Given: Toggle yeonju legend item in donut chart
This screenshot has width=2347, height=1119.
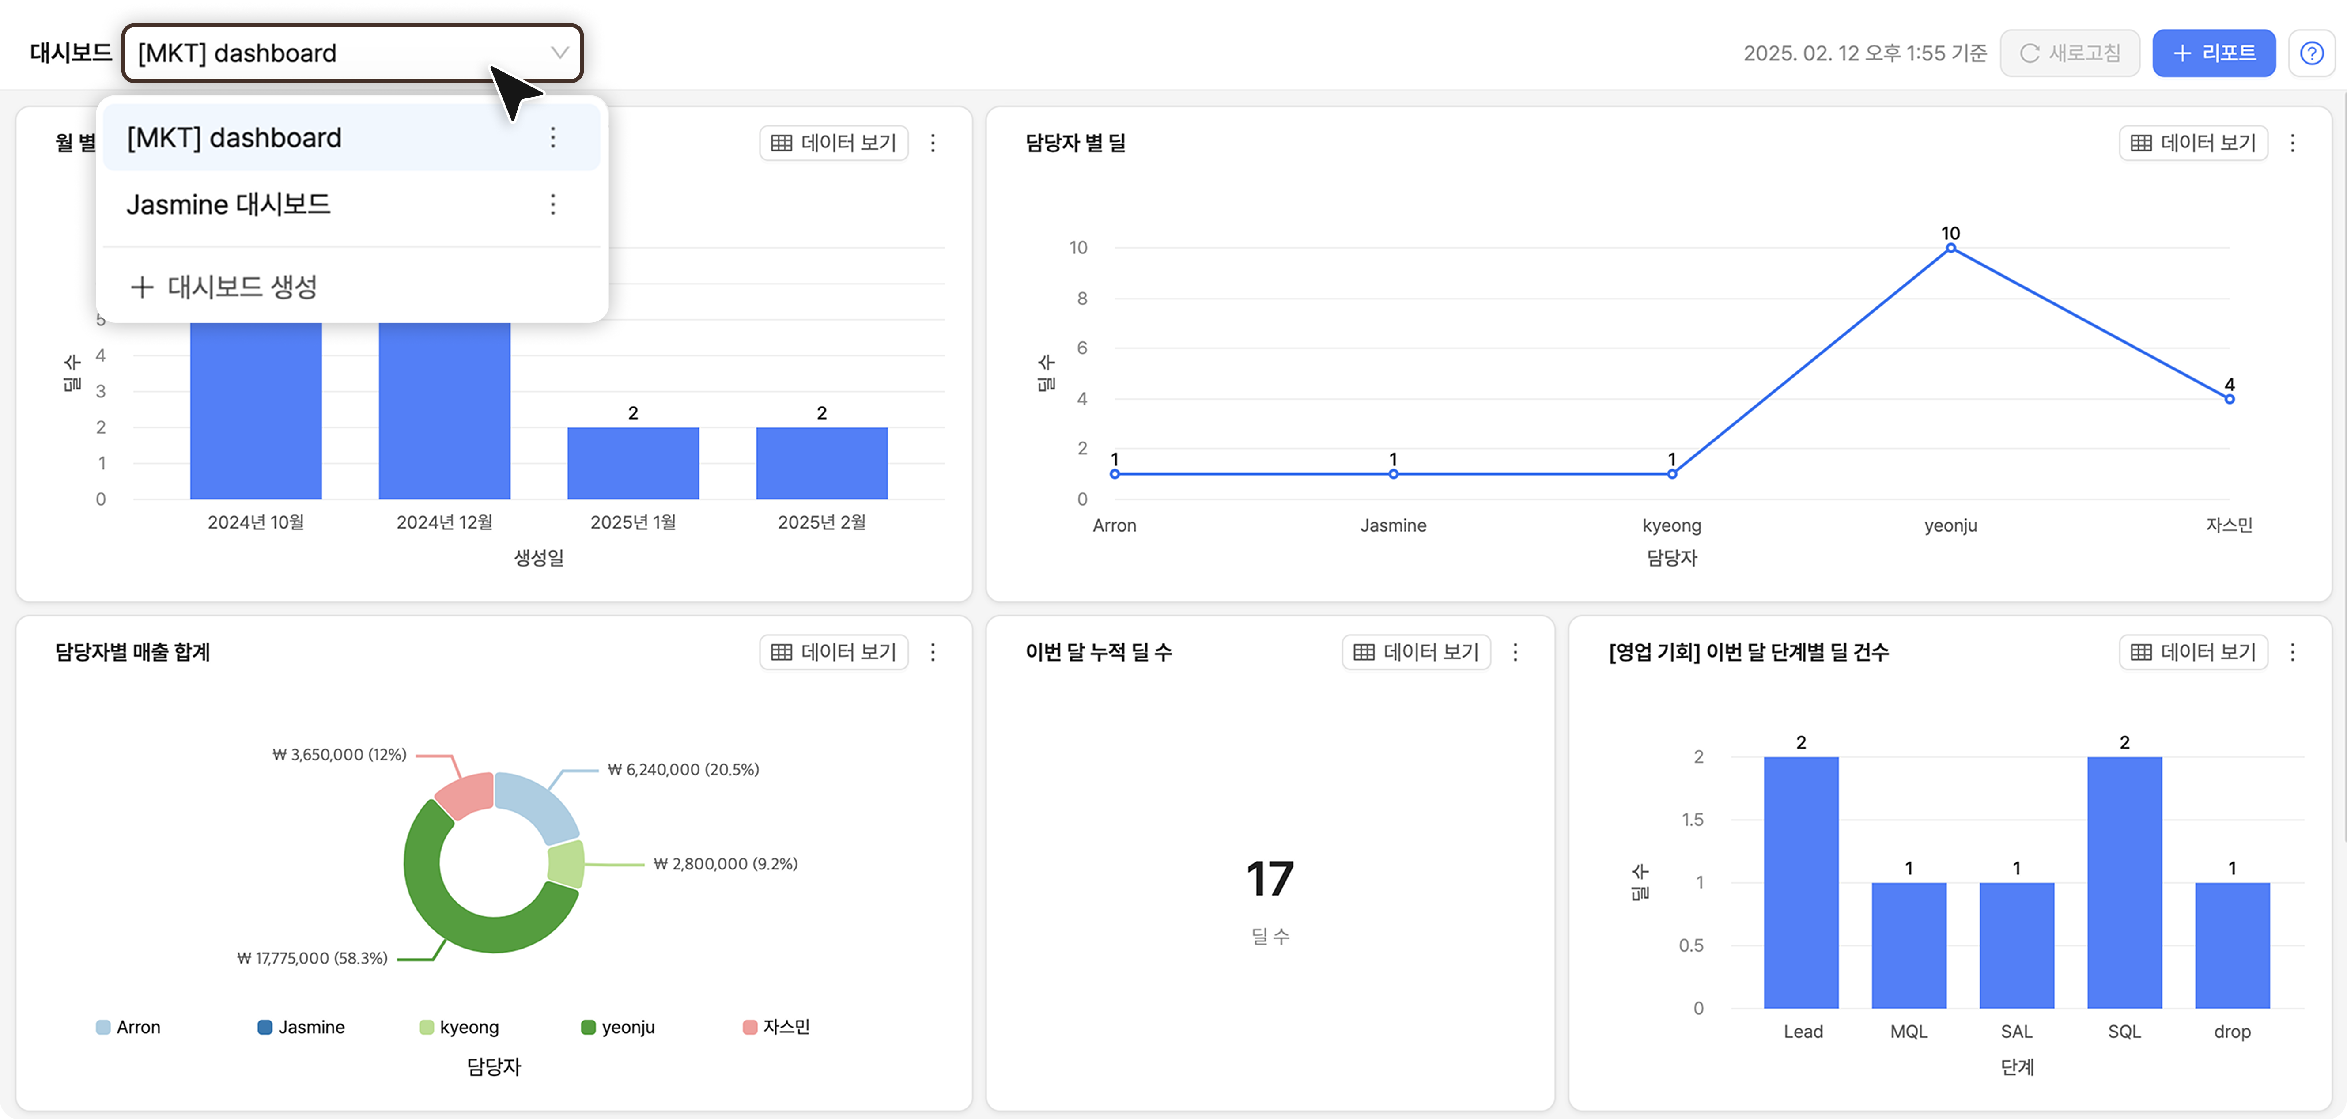Looking at the screenshot, I should [x=618, y=1027].
